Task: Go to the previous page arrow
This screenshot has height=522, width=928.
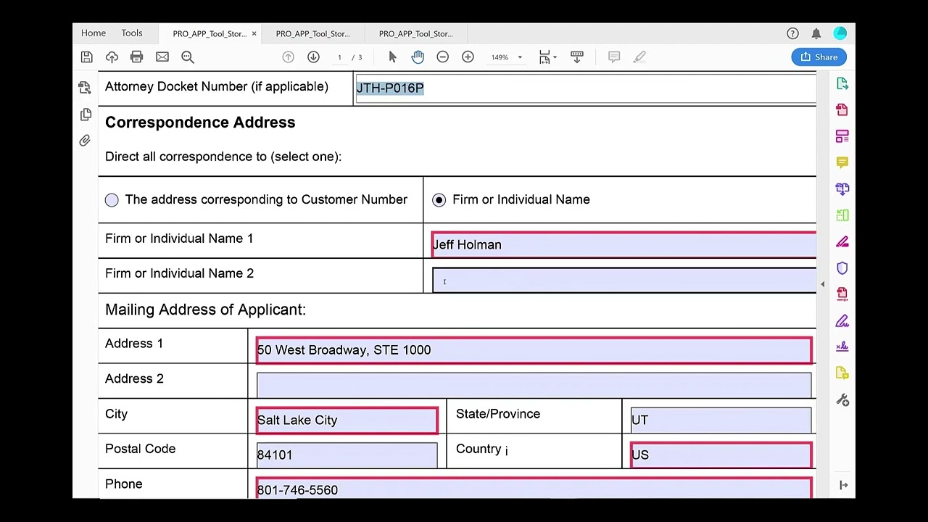Action: [x=288, y=57]
